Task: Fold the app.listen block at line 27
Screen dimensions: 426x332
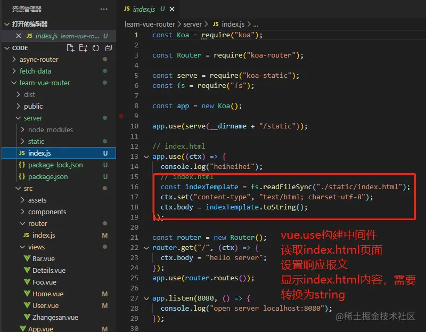Action: (x=146, y=298)
